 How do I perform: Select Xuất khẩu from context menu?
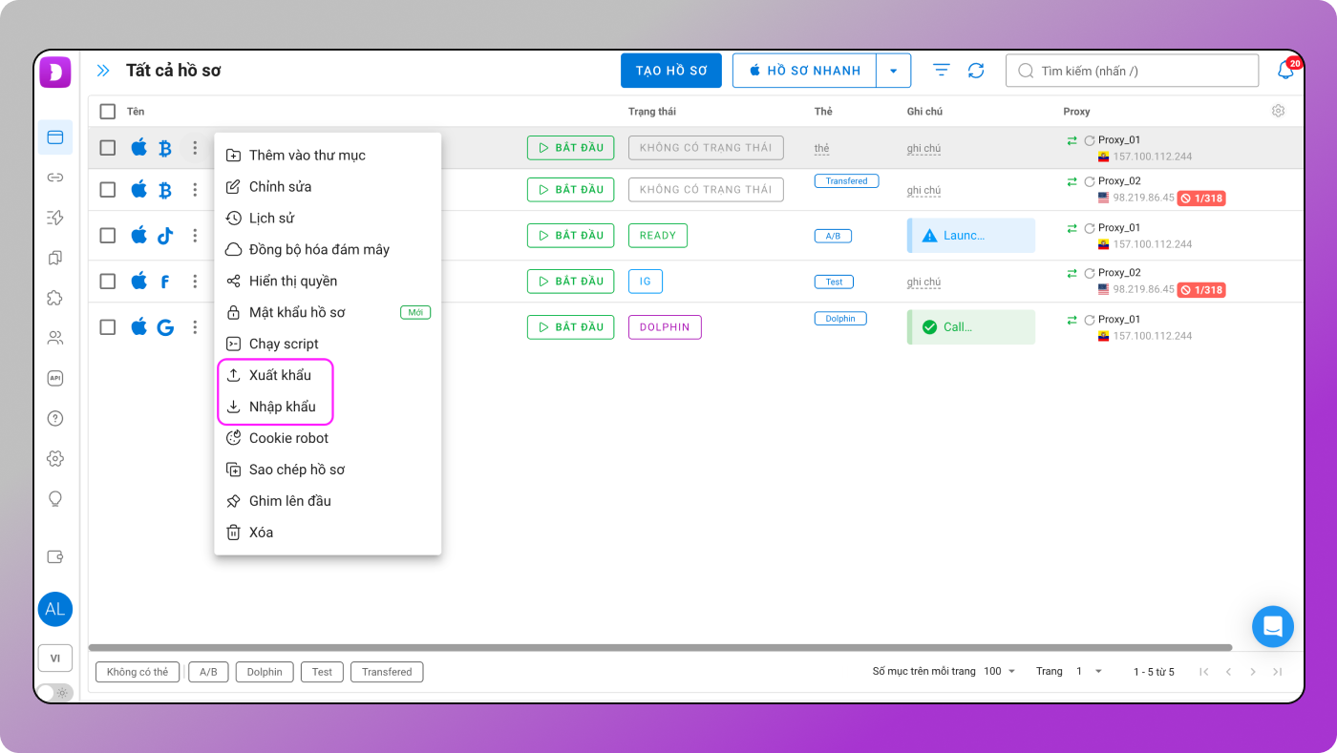tap(280, 375)
